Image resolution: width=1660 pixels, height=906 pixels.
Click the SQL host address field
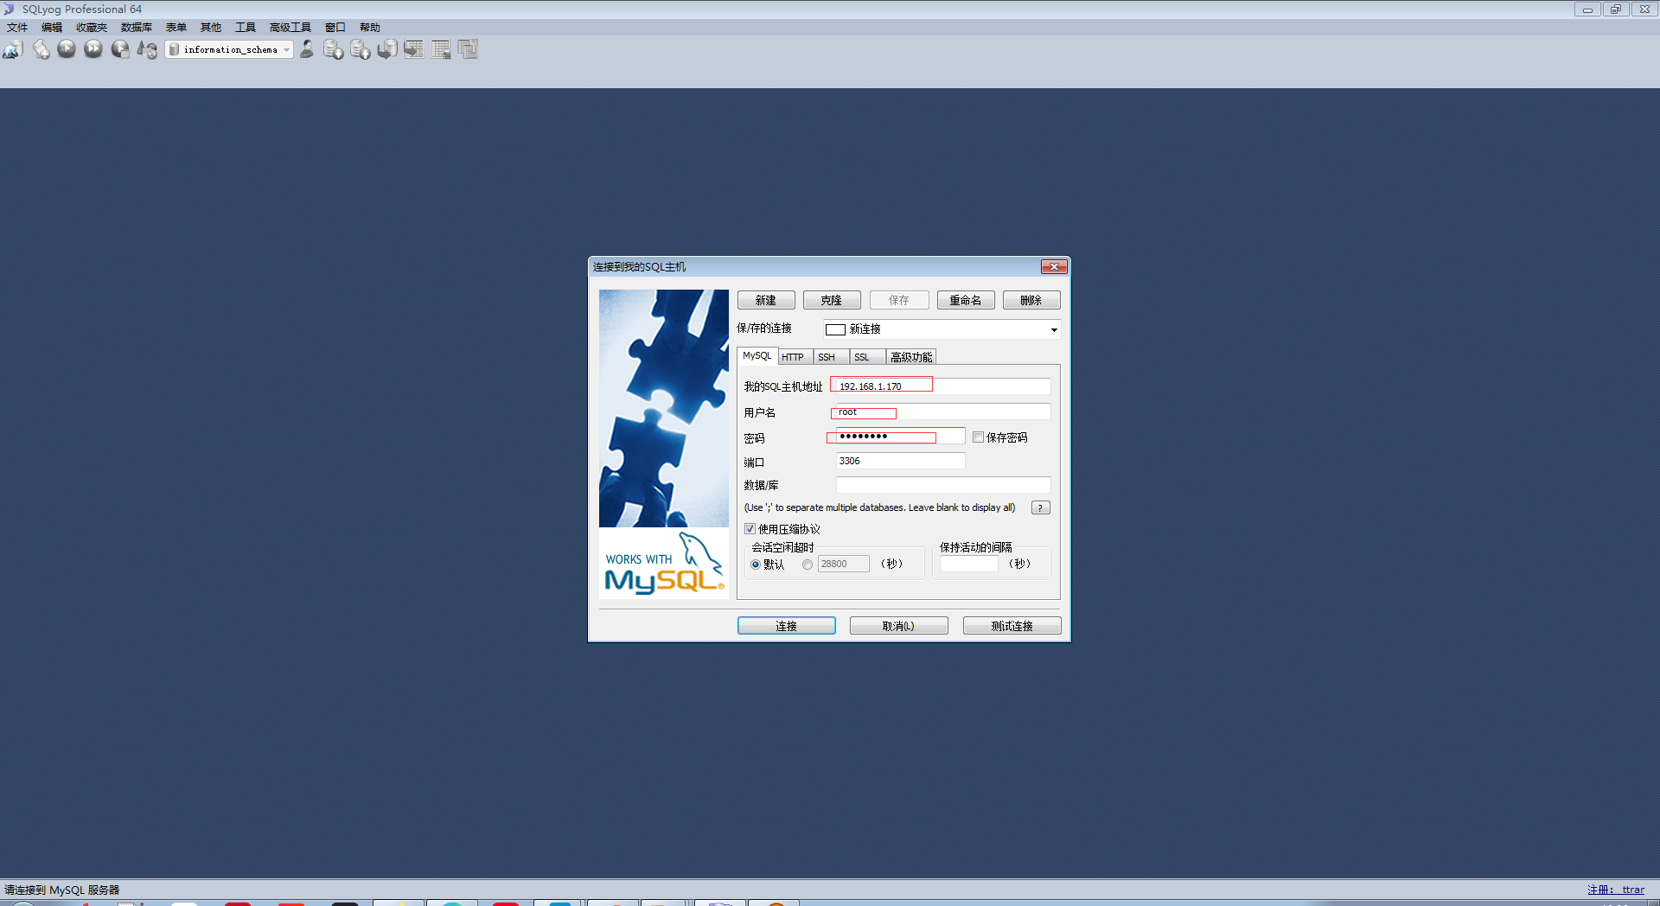(942, 386)
